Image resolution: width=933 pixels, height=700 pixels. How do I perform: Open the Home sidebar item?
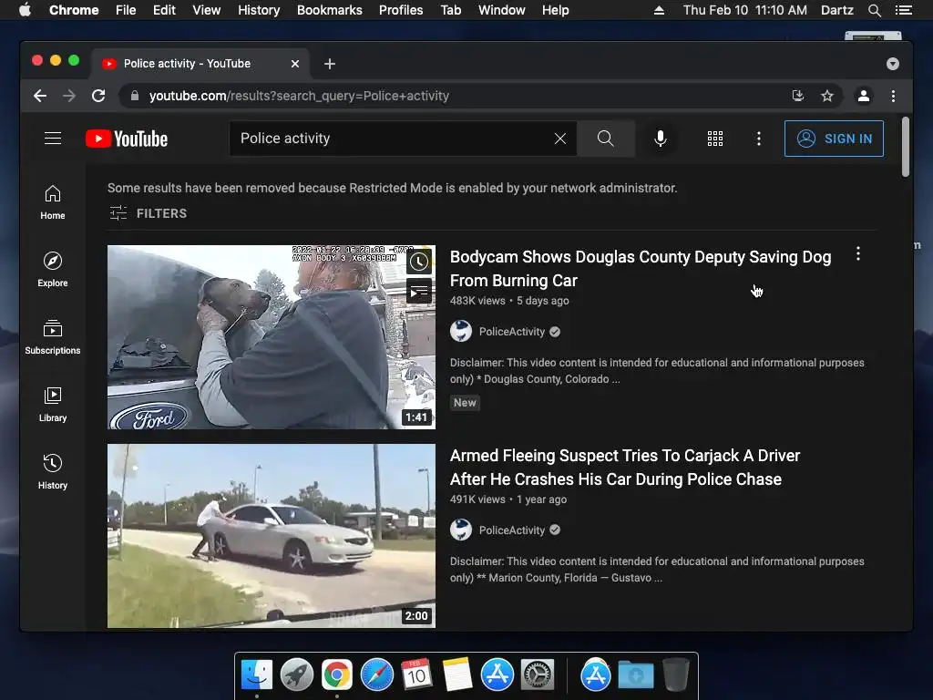(53, 202)
